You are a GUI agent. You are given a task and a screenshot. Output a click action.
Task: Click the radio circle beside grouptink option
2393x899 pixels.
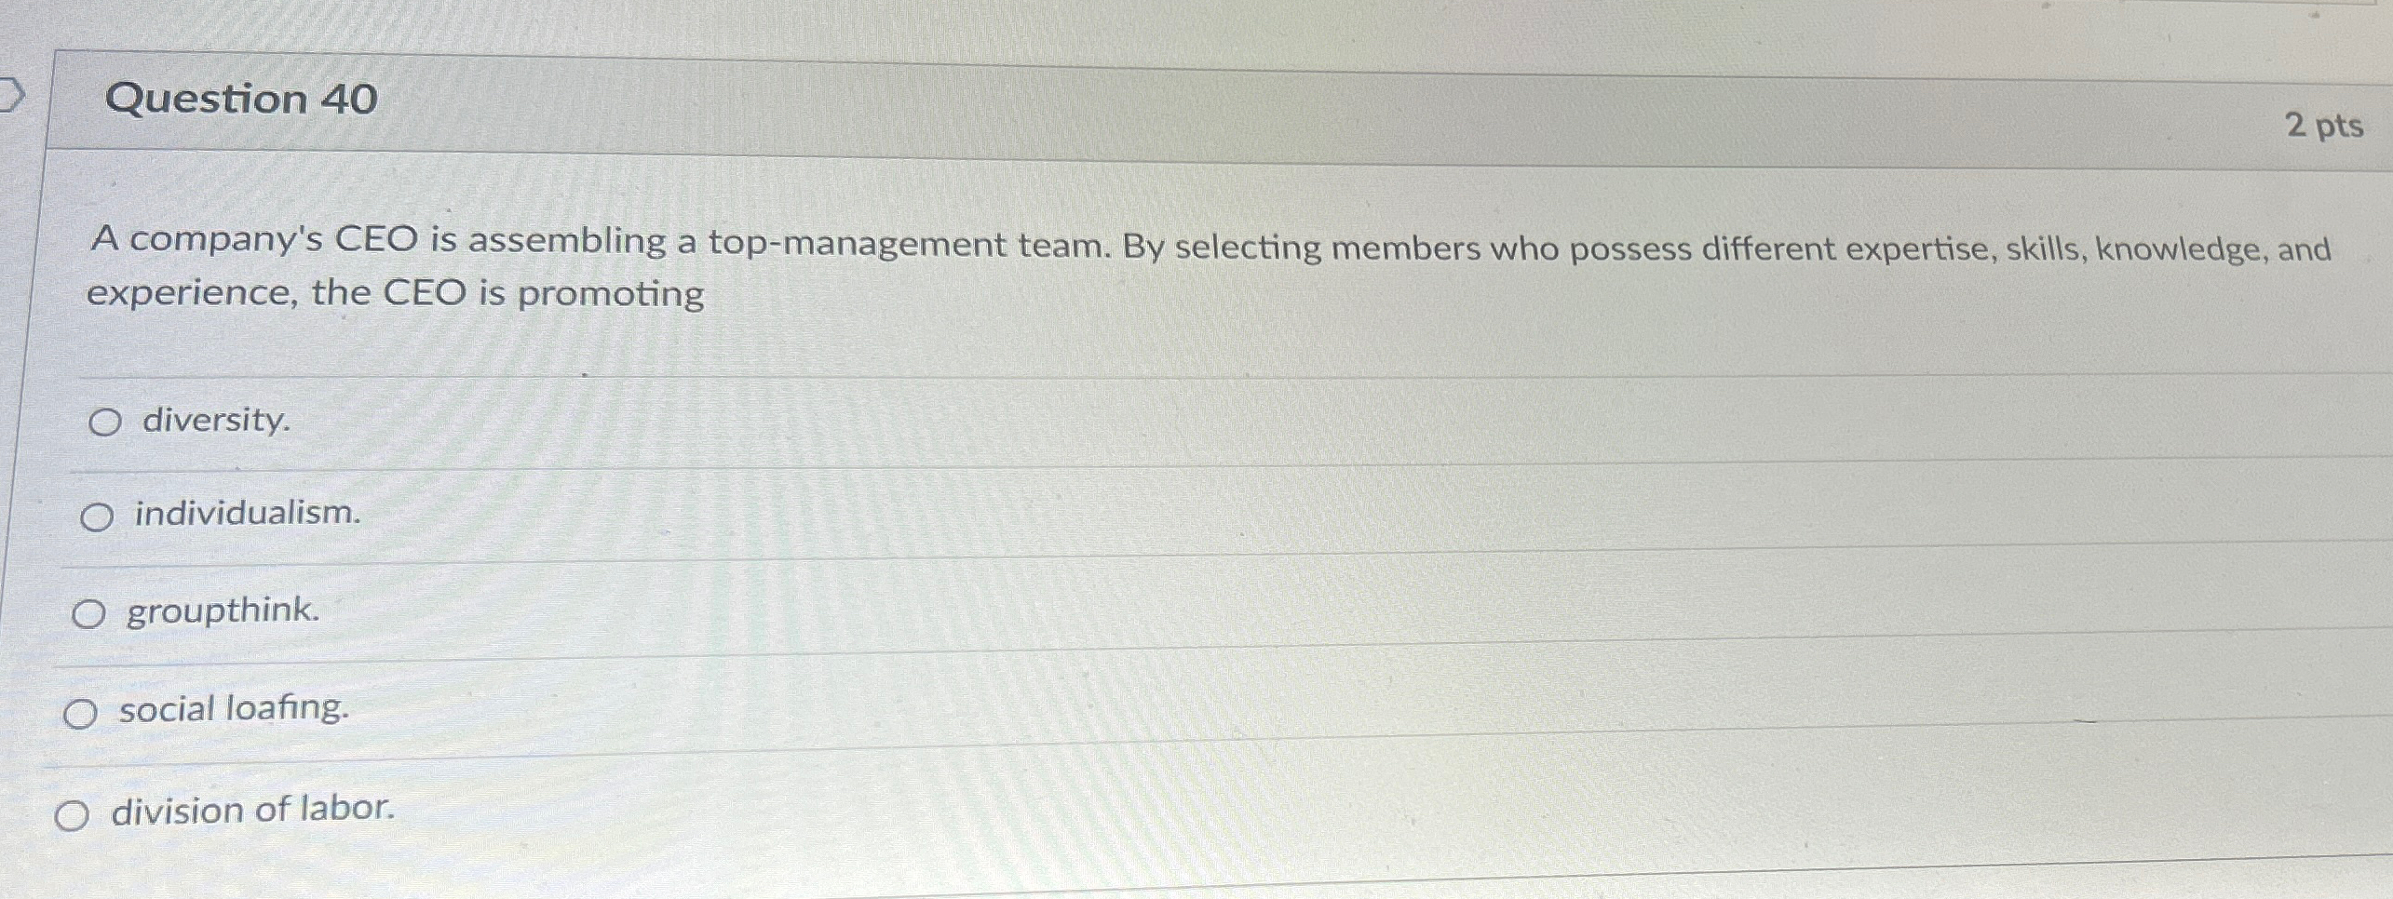92,611
